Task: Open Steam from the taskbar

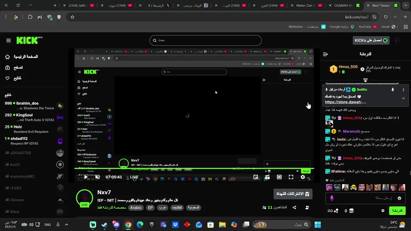Action: 104,225
